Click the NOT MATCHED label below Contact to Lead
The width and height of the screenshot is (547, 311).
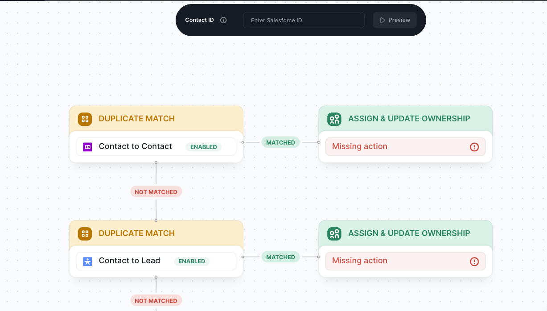(x=156, y=301)
